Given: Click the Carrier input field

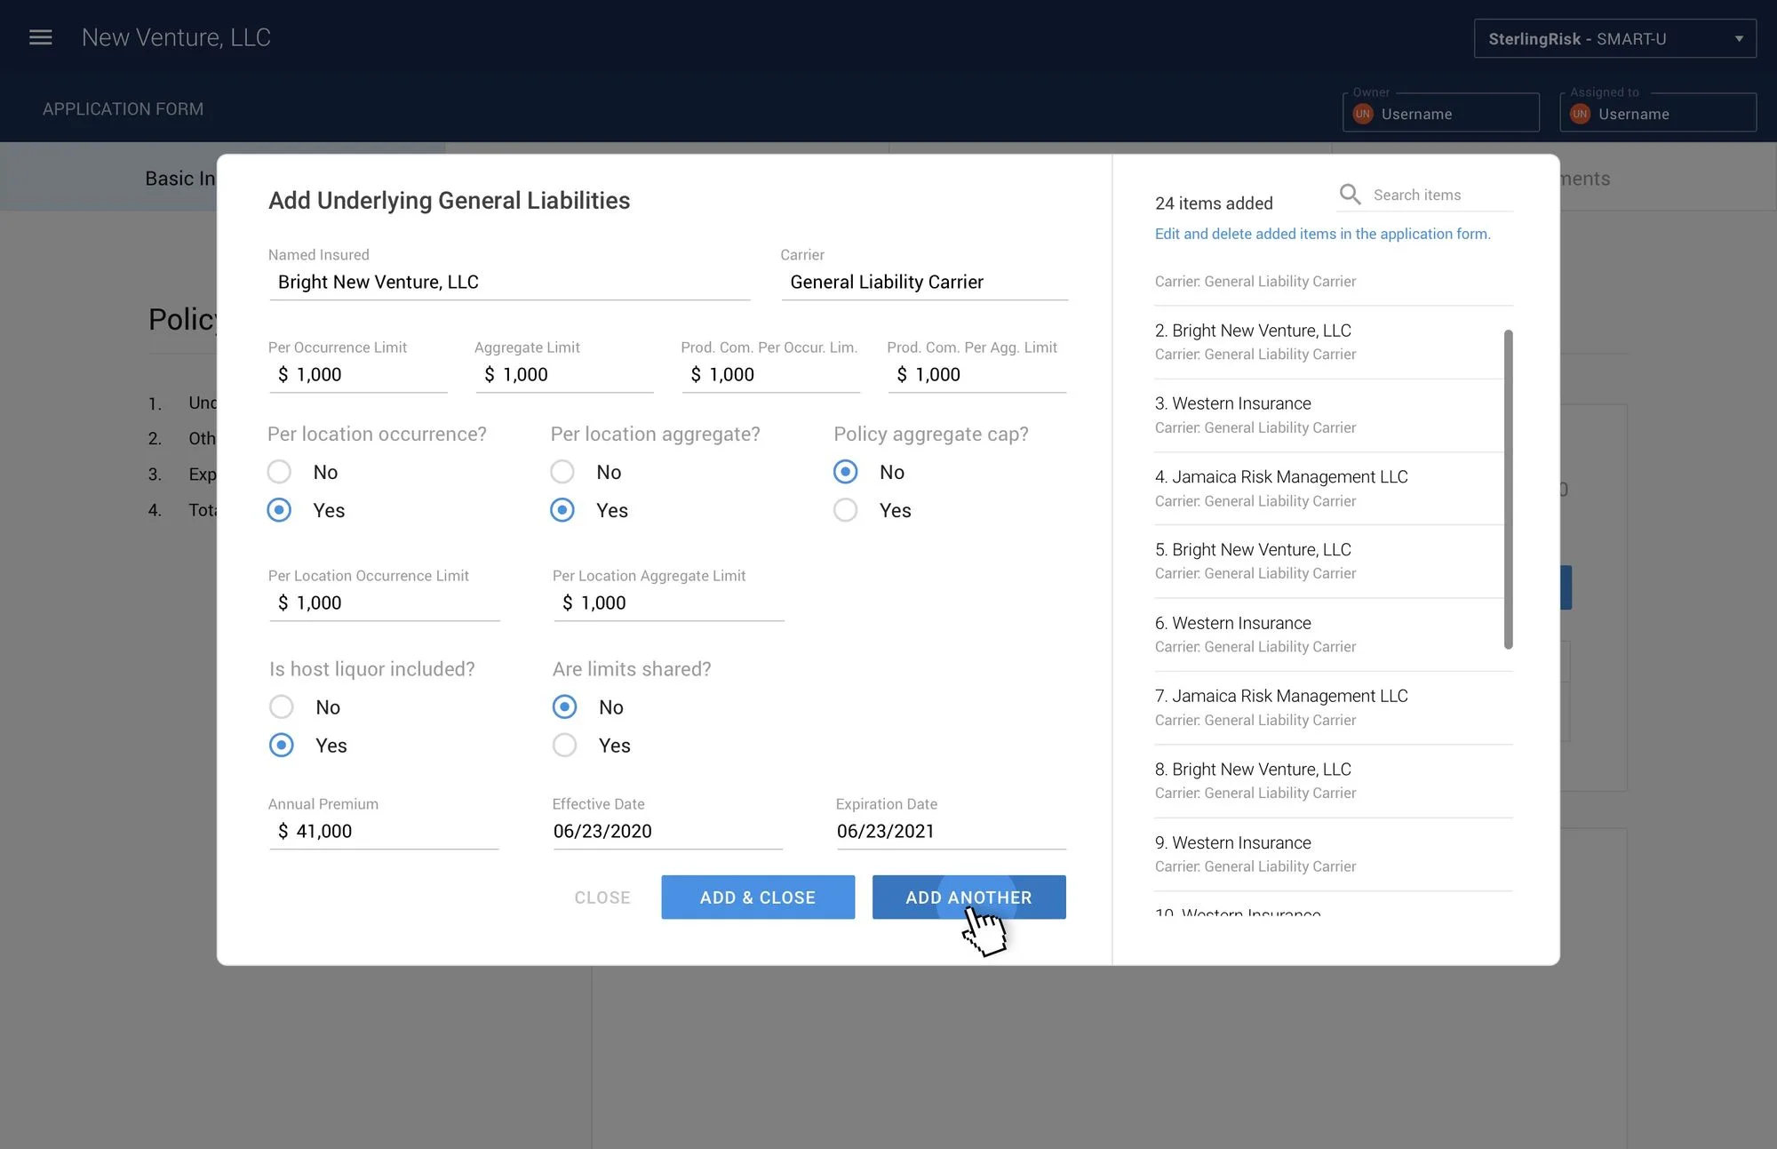Looking at the screenshot, I should point(925,283).
